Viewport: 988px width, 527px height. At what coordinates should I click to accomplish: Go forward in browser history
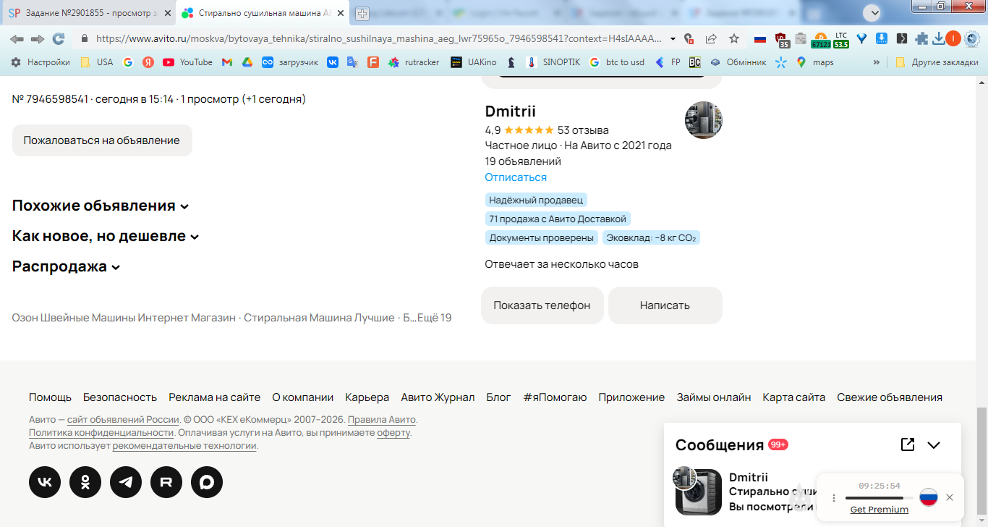38,38
